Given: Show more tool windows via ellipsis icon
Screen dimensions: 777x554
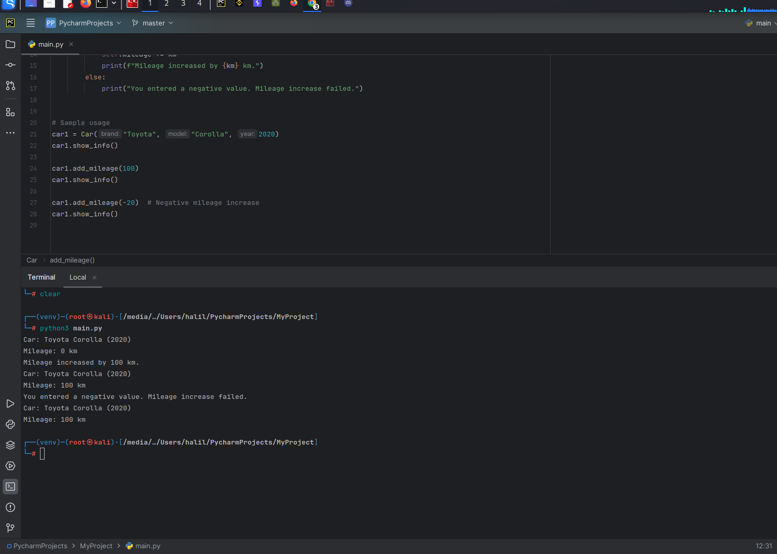Looking at the screenshot, I should [x=10, y=133].
